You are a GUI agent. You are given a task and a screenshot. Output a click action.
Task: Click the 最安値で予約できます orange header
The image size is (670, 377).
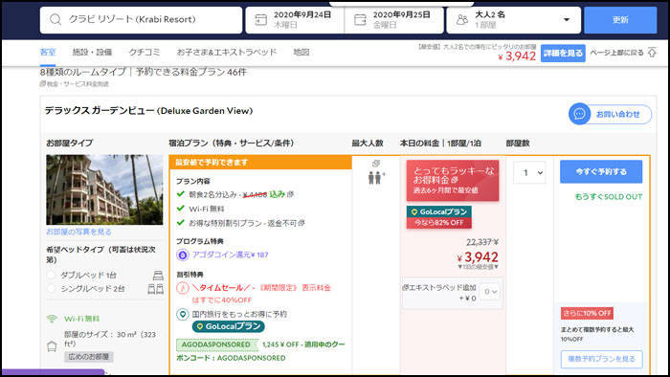pos(260,163)
